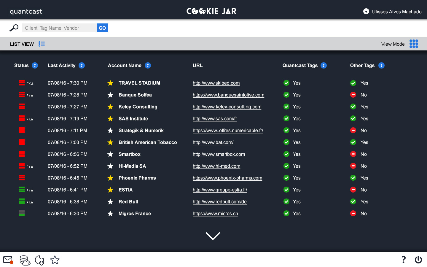Open help question mark icon
The height and width of the screenshot is (267, 427).
pos(403,260)
